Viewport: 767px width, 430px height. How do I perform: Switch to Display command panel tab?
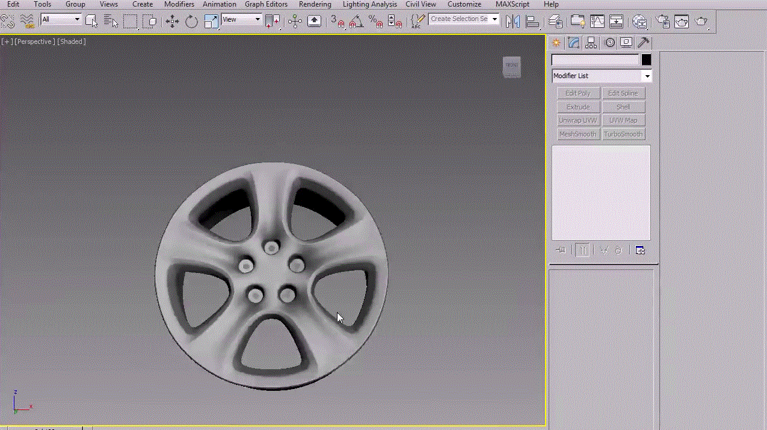(x=626, y=43)
